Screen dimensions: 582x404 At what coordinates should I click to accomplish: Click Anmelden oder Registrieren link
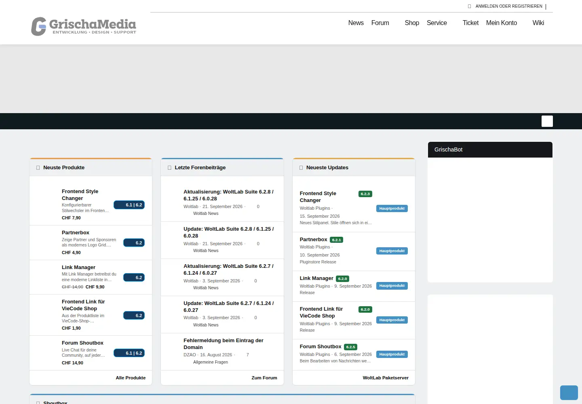pyautogui.click(x=509, y=6)
